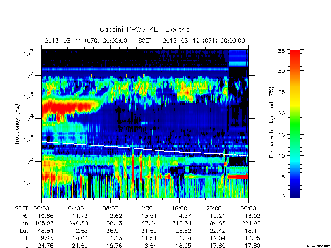The height and width of the screenshot is (248, 331).
Task: Click the SCET row header below the plot
Action: [22, 209]
